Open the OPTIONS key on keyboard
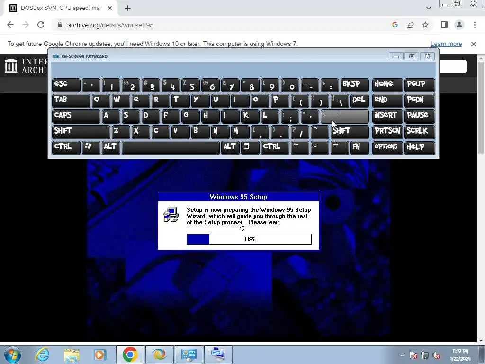 coord(387,148)
